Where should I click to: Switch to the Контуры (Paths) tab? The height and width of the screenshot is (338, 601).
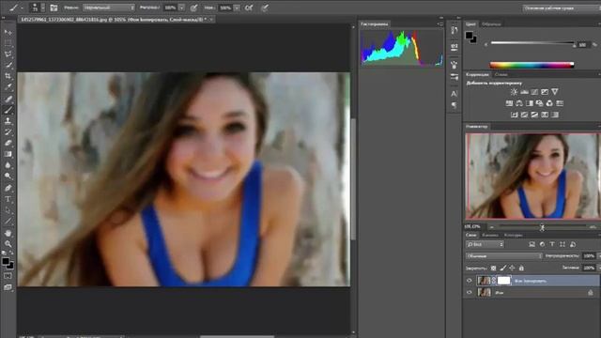[x=514, y=235]
